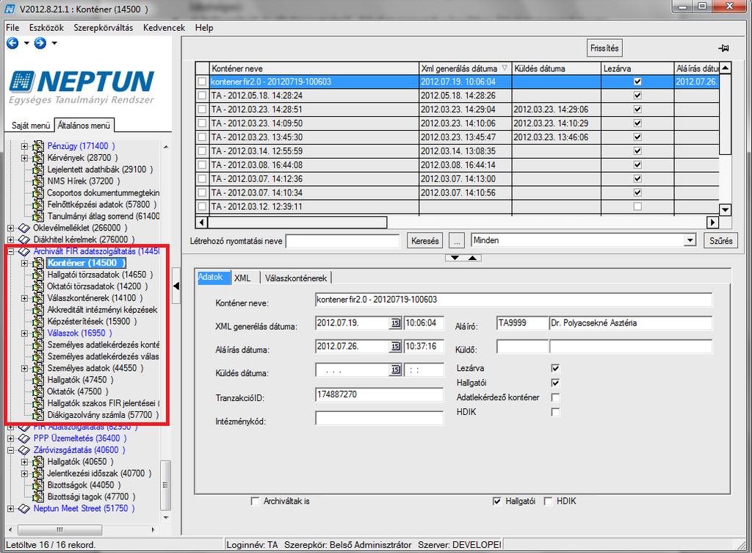The image size is (752, 553).
Task: Expand the Pénzügy (171400) tree node
Action: coord(24,146)
